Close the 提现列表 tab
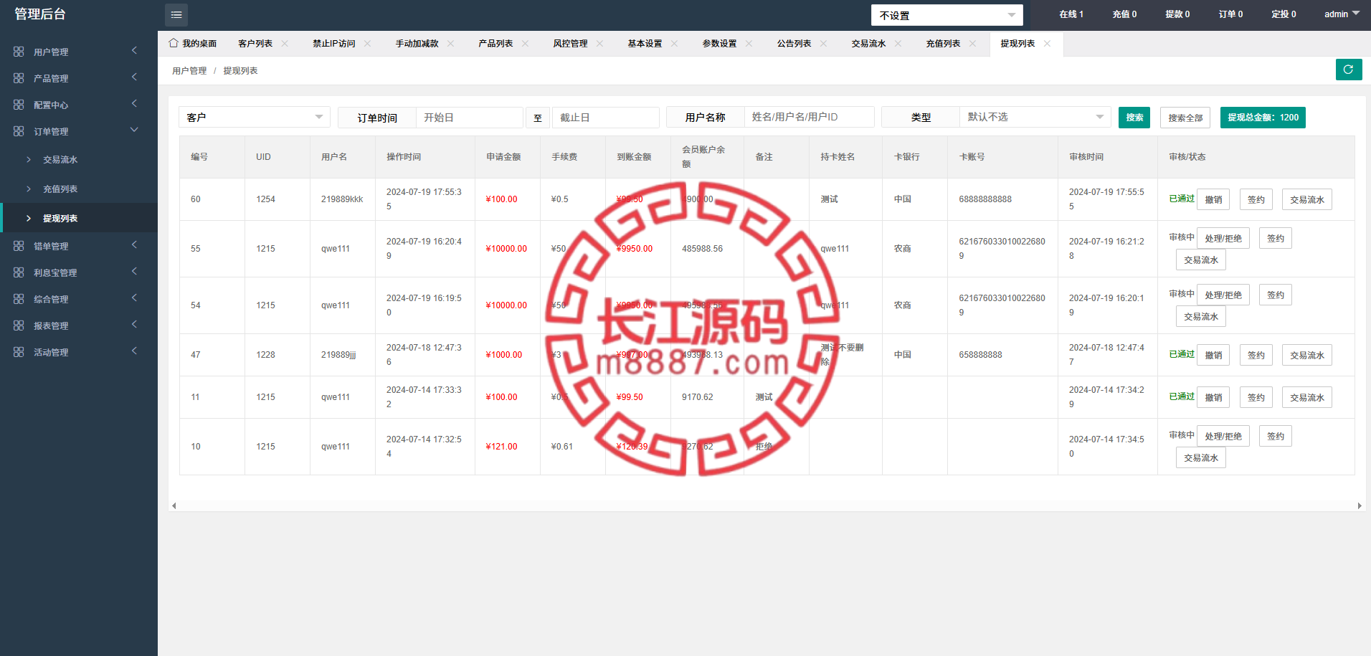This screenshot has width=1371, height=656. (x=1048, y=44)
